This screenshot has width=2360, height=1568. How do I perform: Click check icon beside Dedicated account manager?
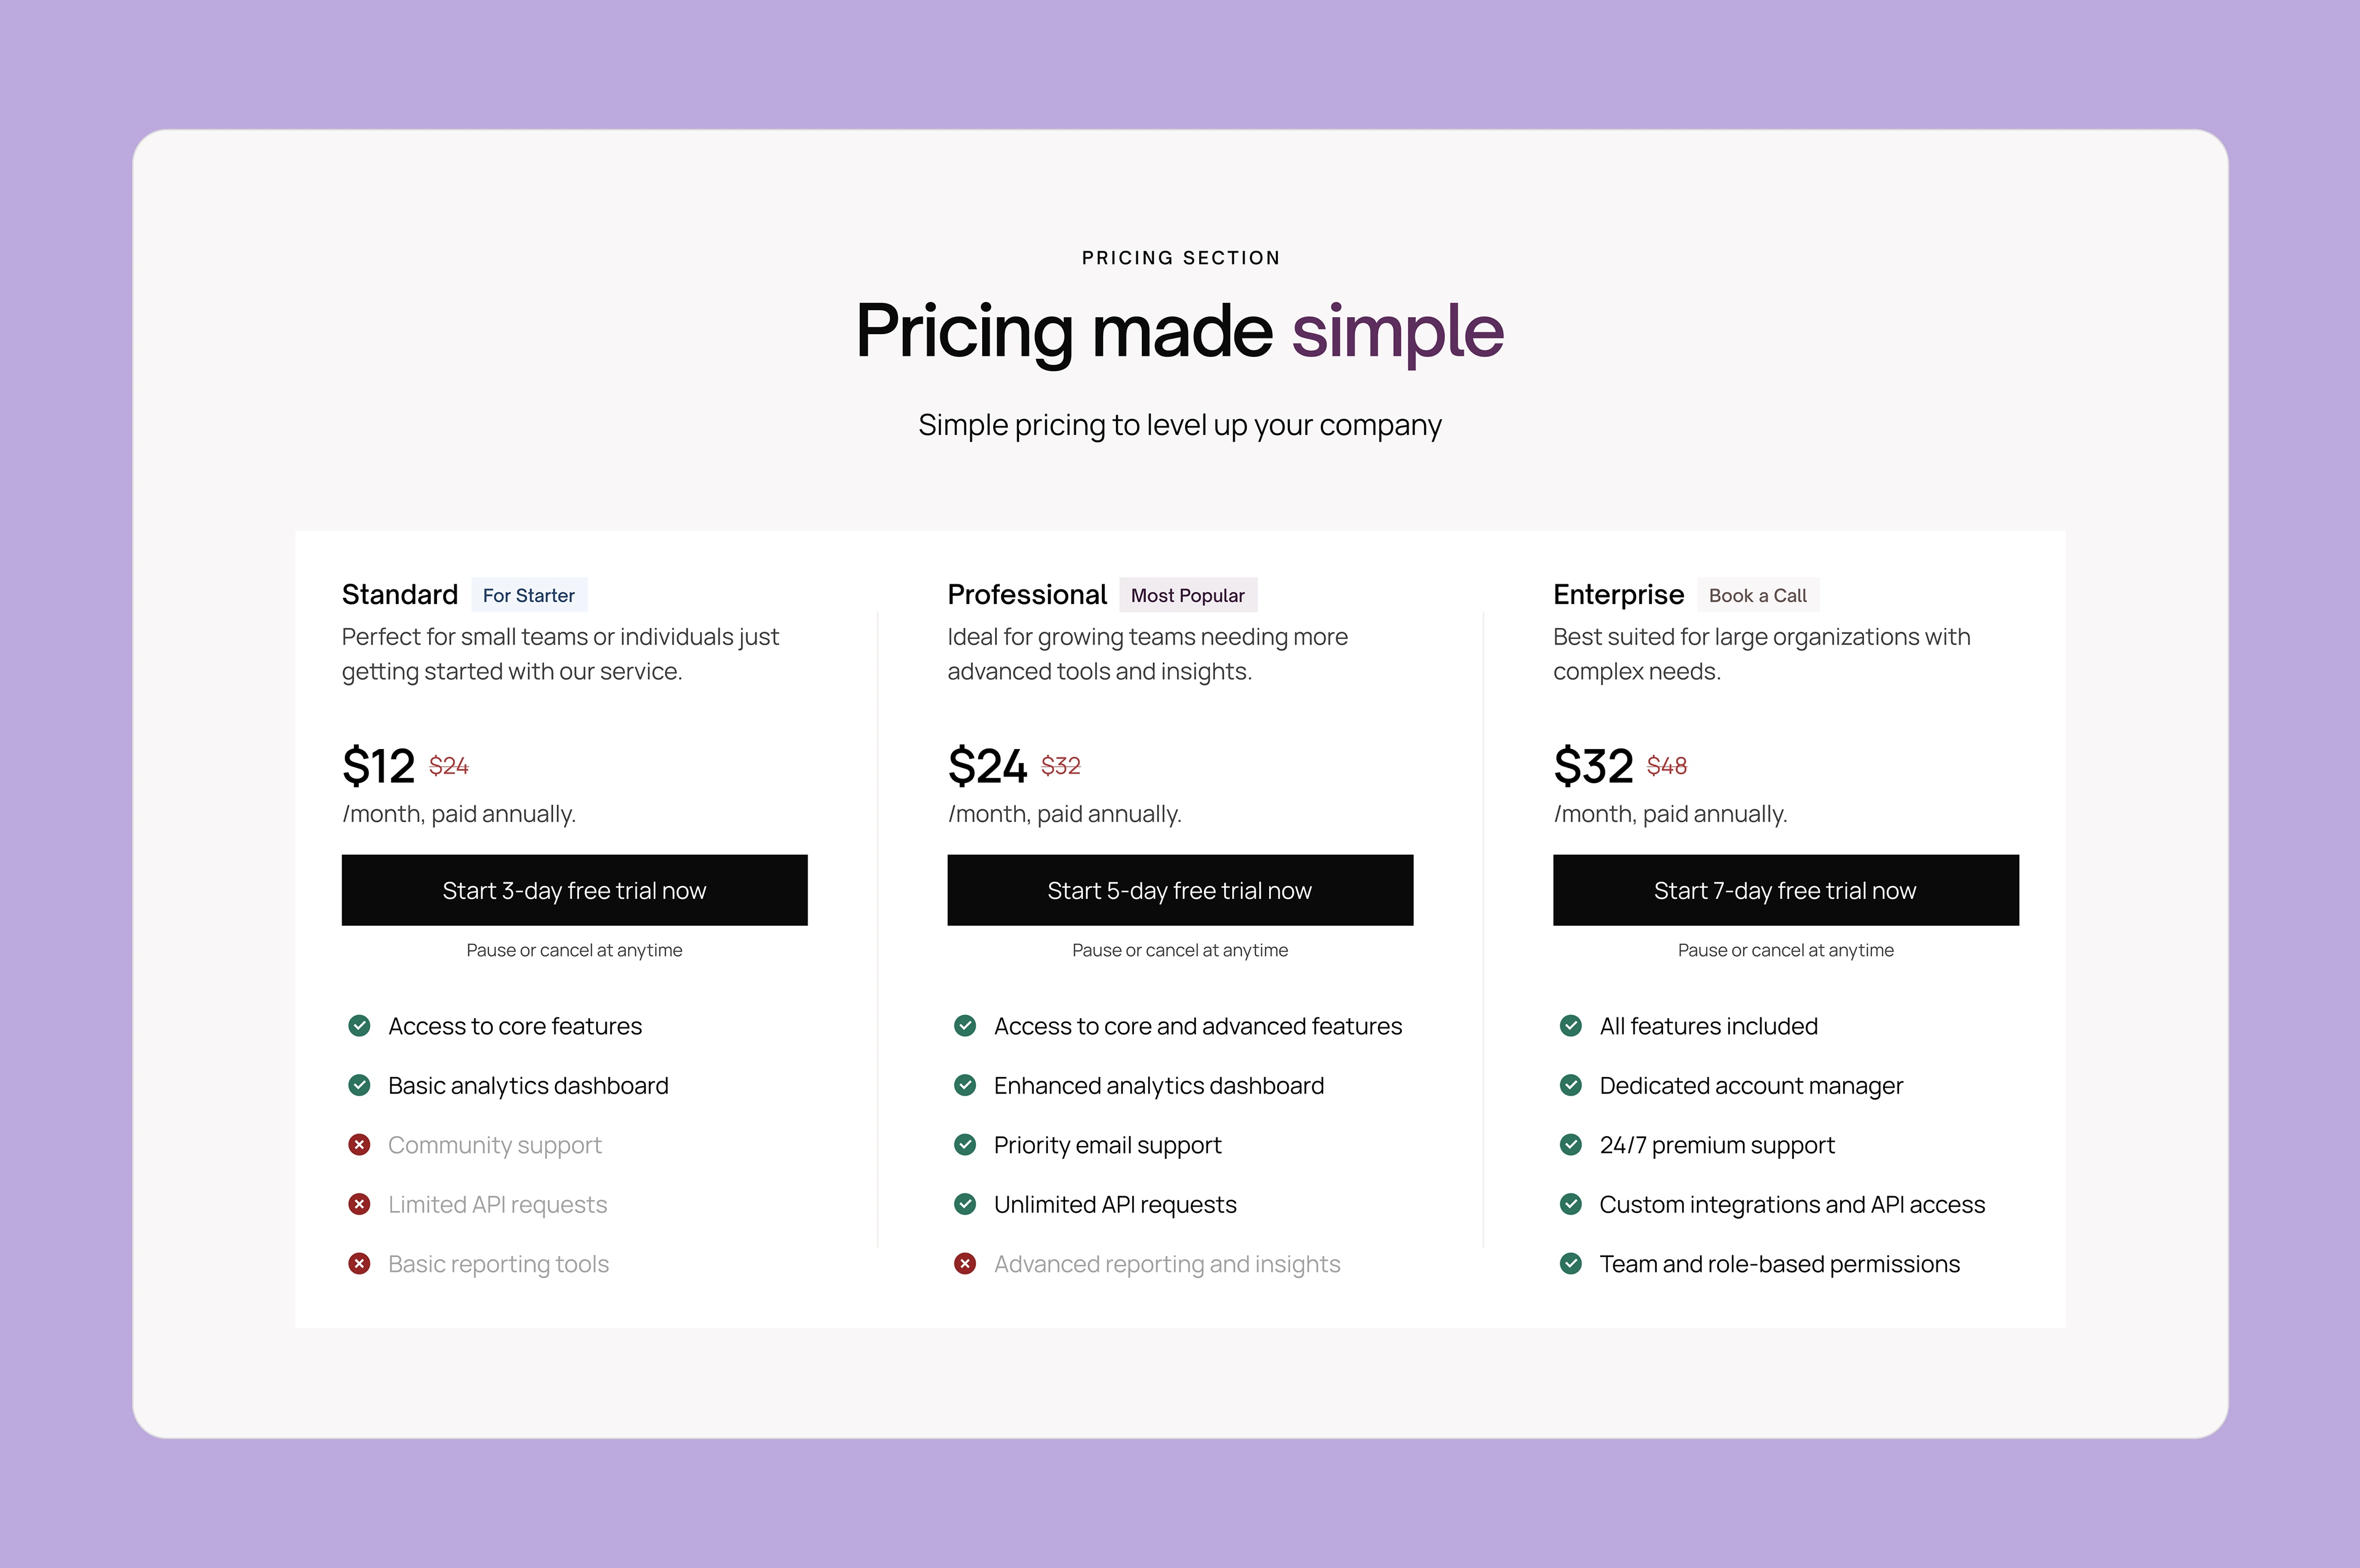(x=1571, y=1085)
